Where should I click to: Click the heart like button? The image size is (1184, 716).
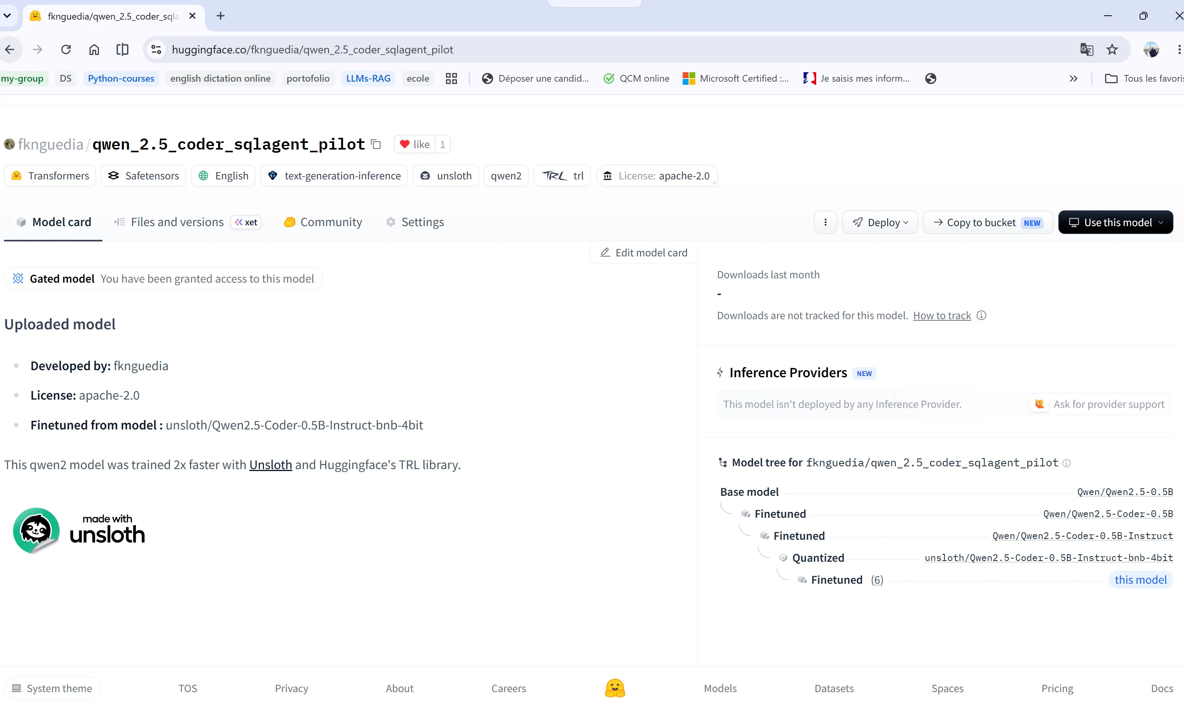point(414,144)
